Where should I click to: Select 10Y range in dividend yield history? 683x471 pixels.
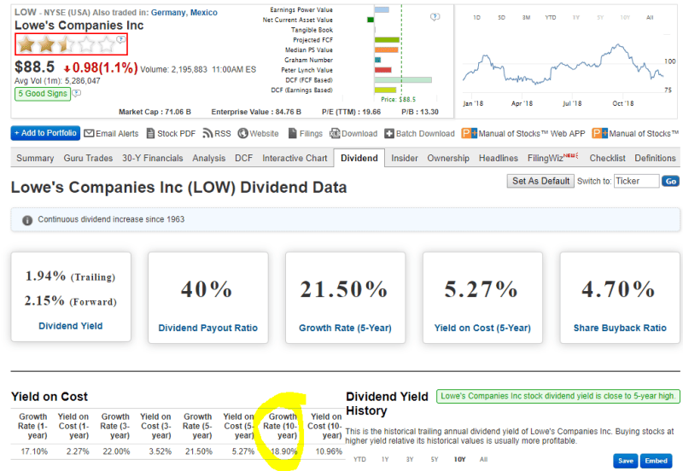point(459,459)
